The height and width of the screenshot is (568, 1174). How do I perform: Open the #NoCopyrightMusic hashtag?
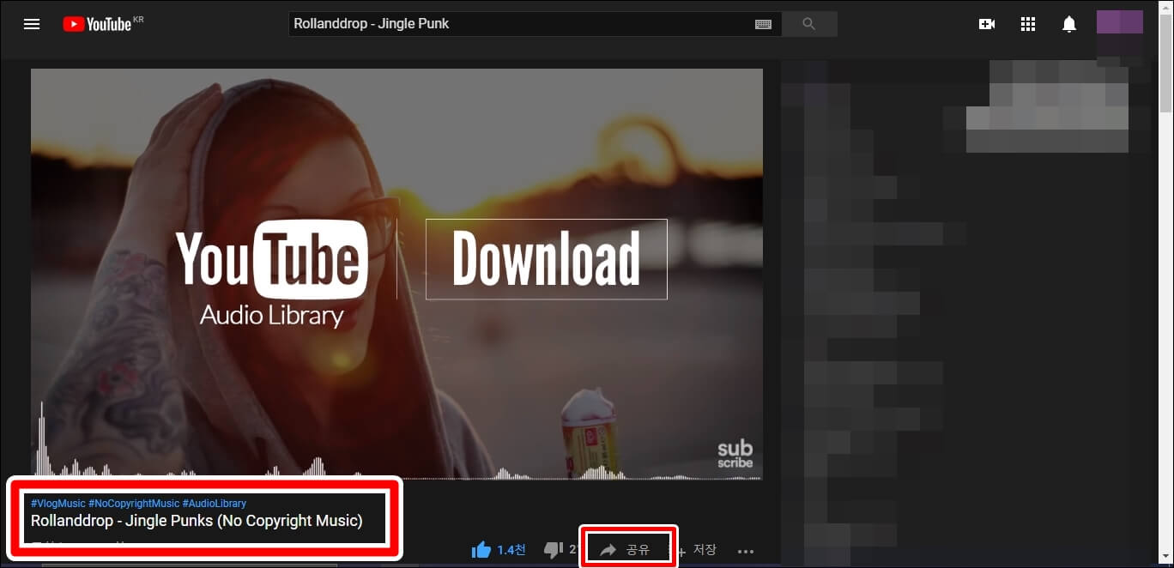(x=134, y=504)
